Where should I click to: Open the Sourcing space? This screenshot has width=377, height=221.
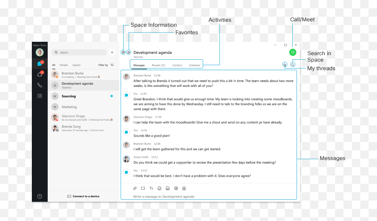[84, 96]
